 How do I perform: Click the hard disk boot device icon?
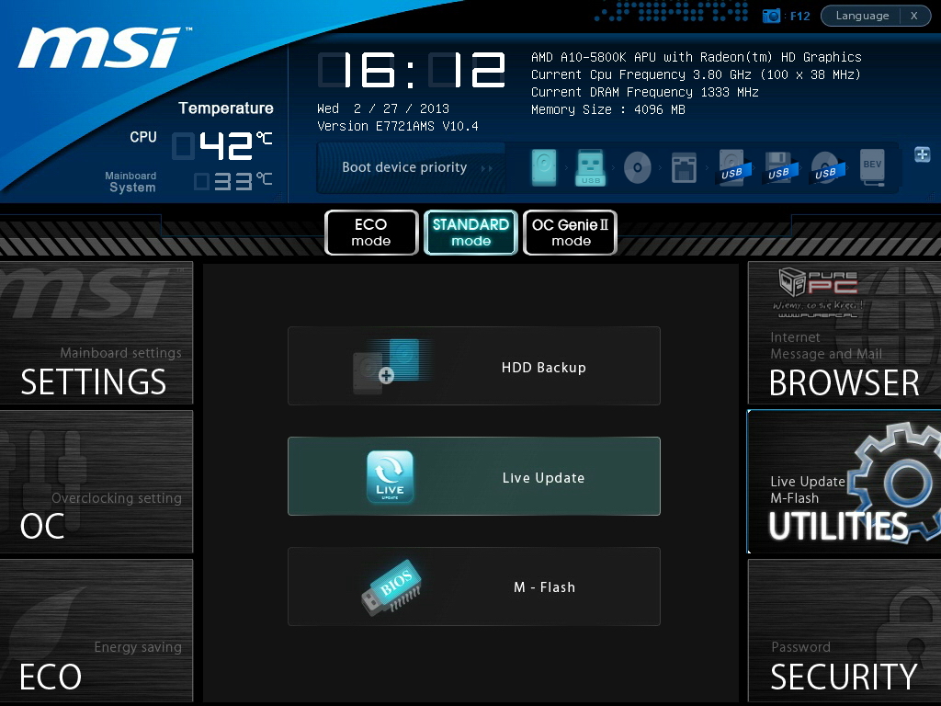tap(544, 167)
